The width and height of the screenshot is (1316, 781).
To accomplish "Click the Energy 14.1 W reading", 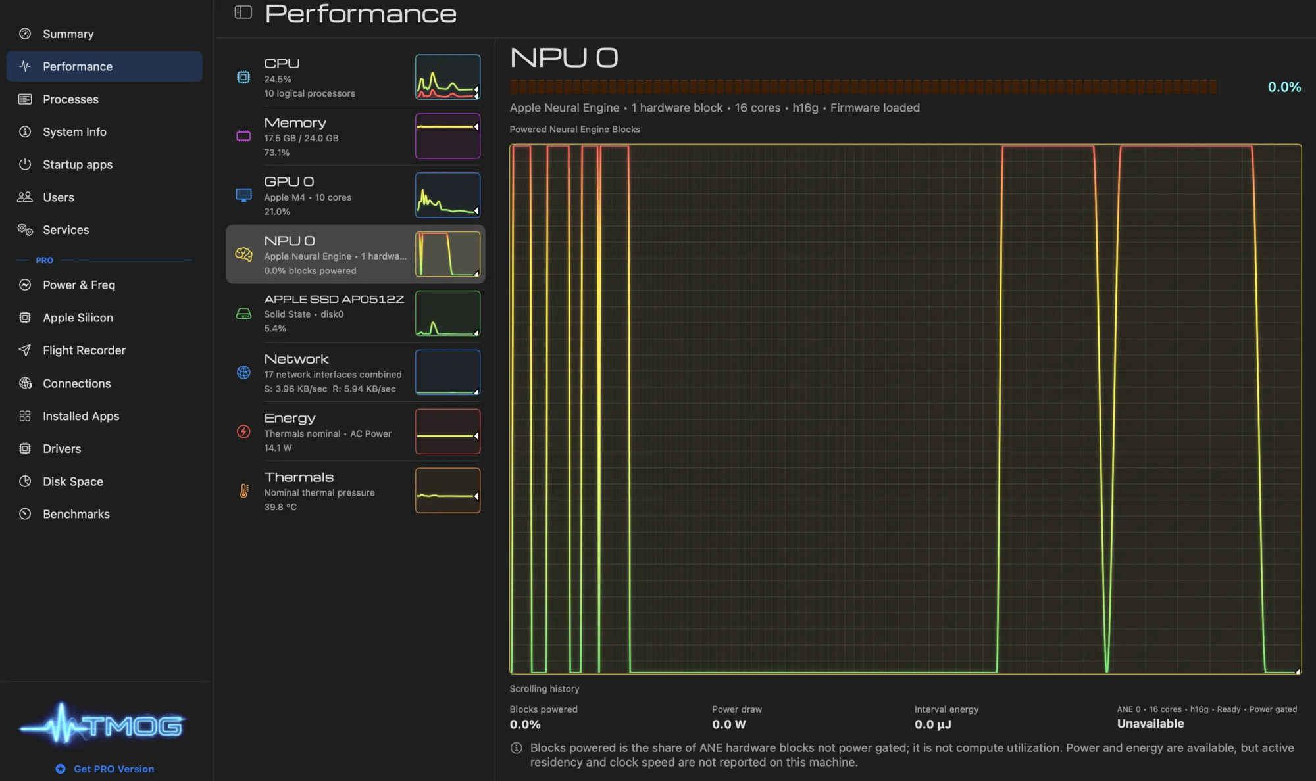I will [x=278, y=448].
